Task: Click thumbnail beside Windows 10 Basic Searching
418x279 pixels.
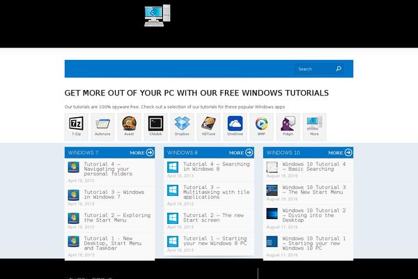Action: (x=272, y=167)
